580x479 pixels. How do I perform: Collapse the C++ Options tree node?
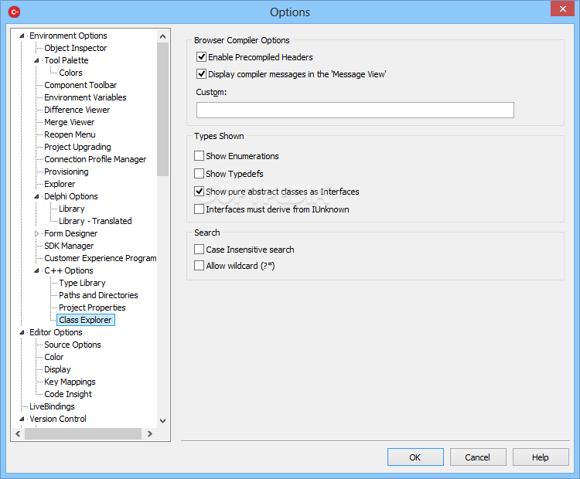click(x=36, y=271)
